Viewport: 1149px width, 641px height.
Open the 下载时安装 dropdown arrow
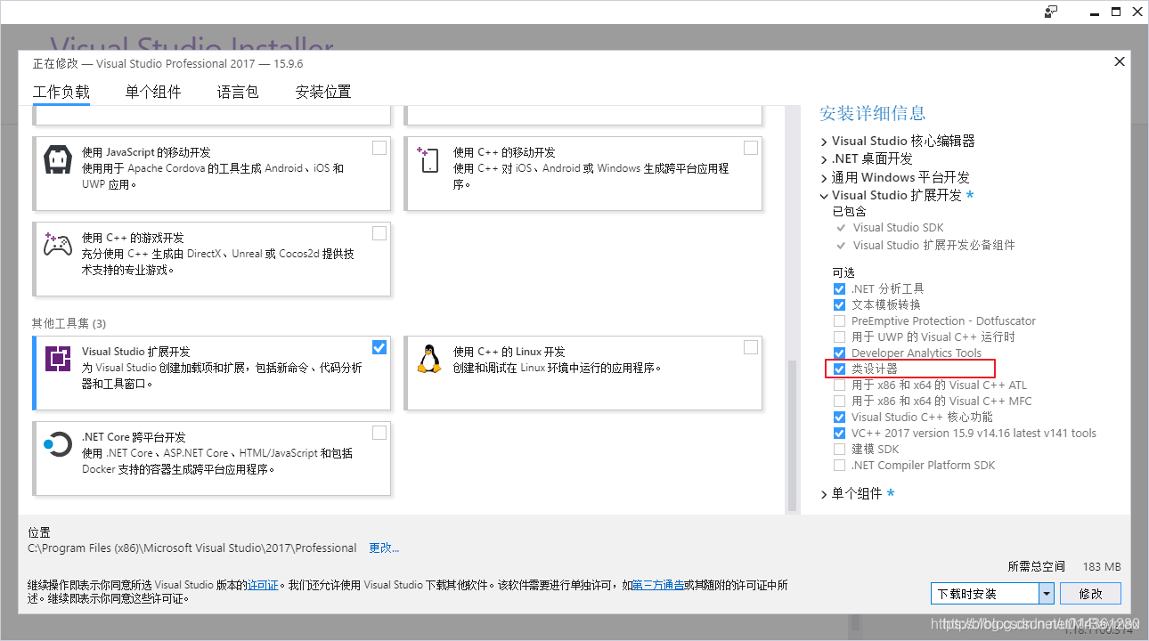1047,593
